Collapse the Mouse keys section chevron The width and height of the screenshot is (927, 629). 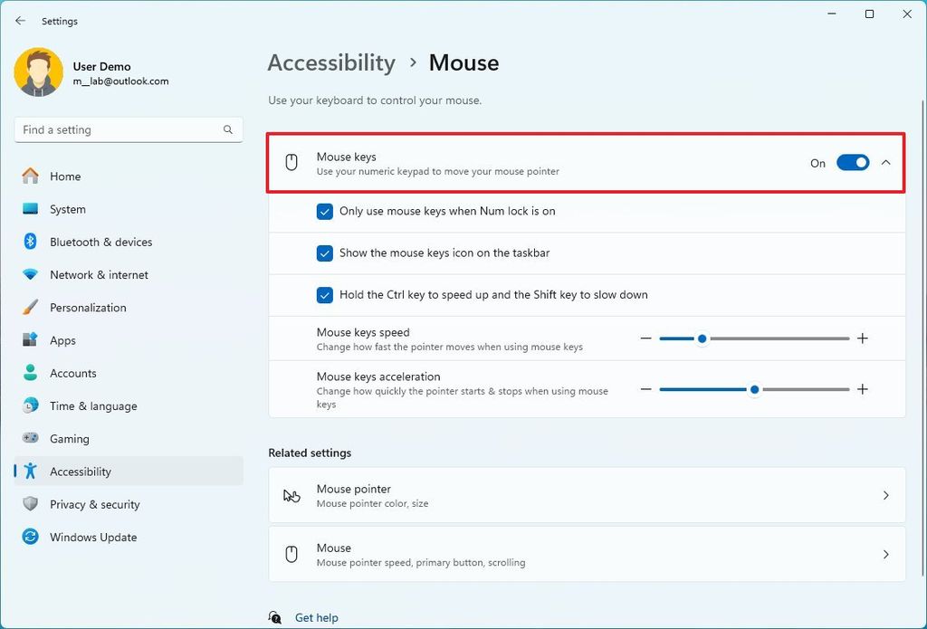click(x=886, y=163)
